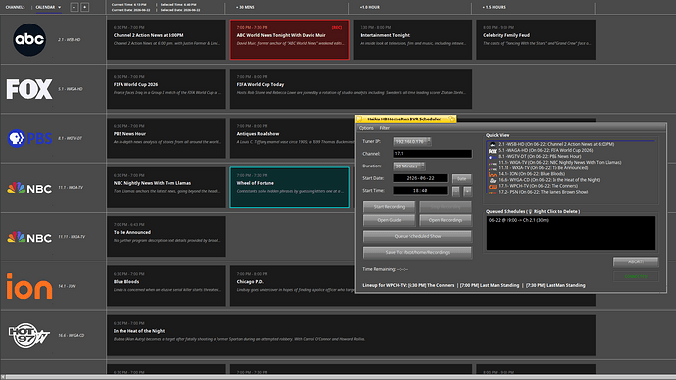Select the Entertainment Tonight program
The height and width of the screenshot is (380, 676).
[412, 39]
